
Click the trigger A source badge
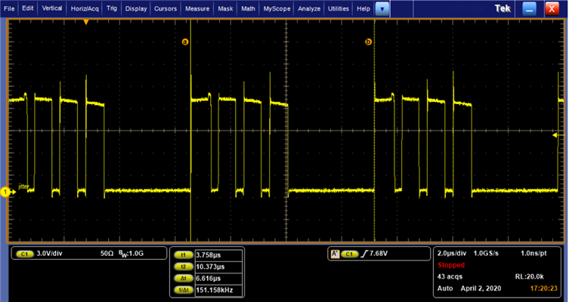(349, 254)
